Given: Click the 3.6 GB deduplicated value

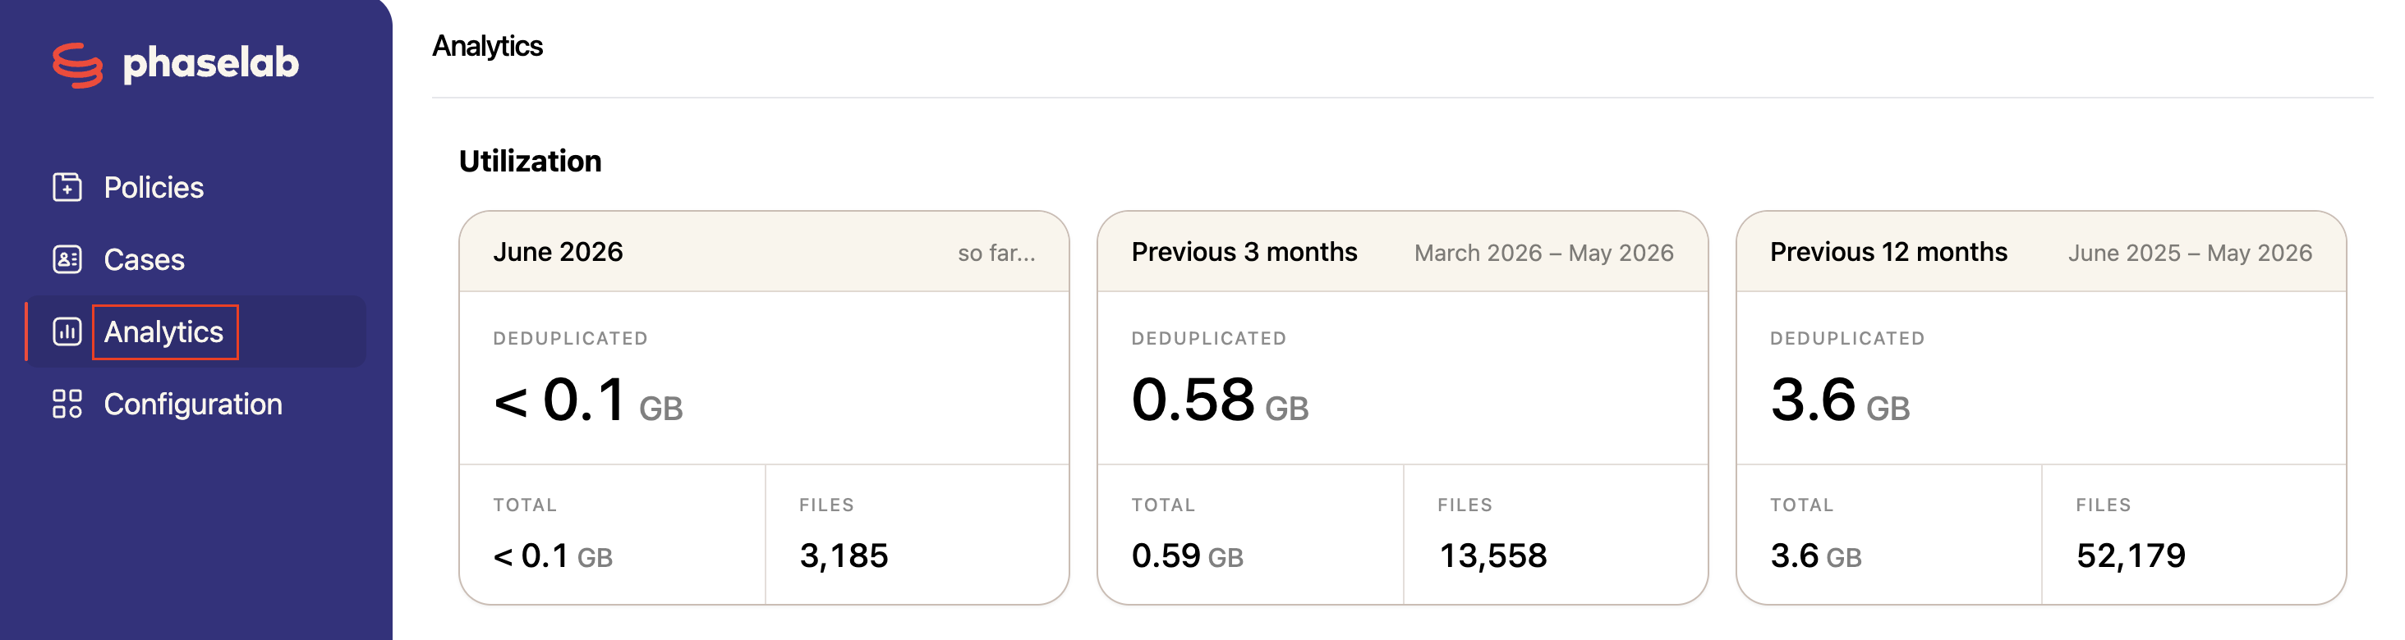Looking at the screenshot, I should tap(1840, 400).
